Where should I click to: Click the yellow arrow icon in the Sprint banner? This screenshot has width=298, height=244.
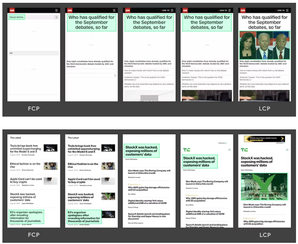(282, 139)
